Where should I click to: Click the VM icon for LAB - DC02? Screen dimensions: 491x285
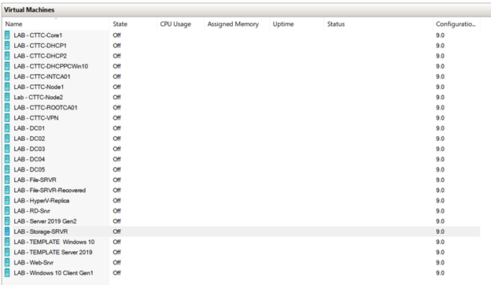(7, 139)
